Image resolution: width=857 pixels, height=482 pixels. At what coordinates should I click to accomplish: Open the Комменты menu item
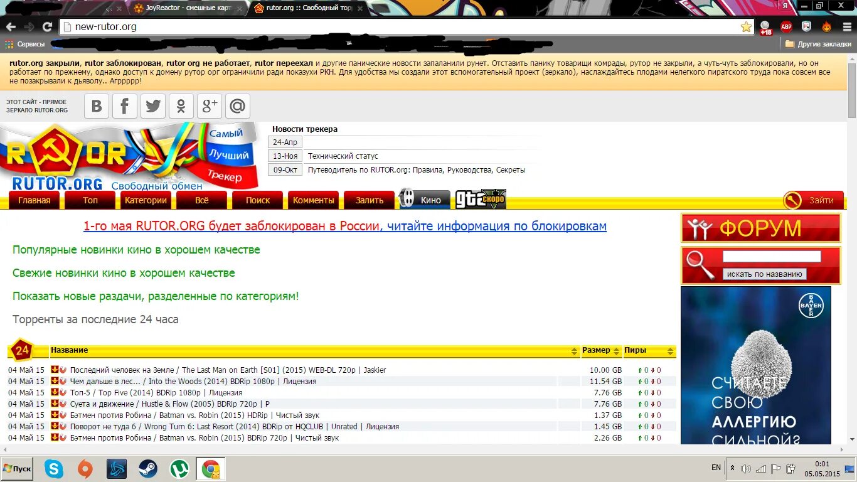pyautogui.click(x=314, y=200)
